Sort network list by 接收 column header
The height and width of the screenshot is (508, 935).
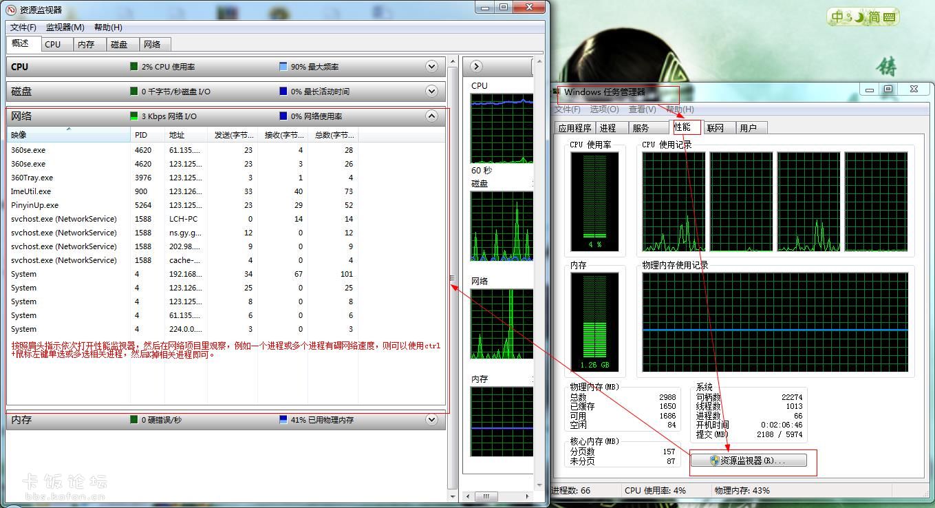pos(282,135)
